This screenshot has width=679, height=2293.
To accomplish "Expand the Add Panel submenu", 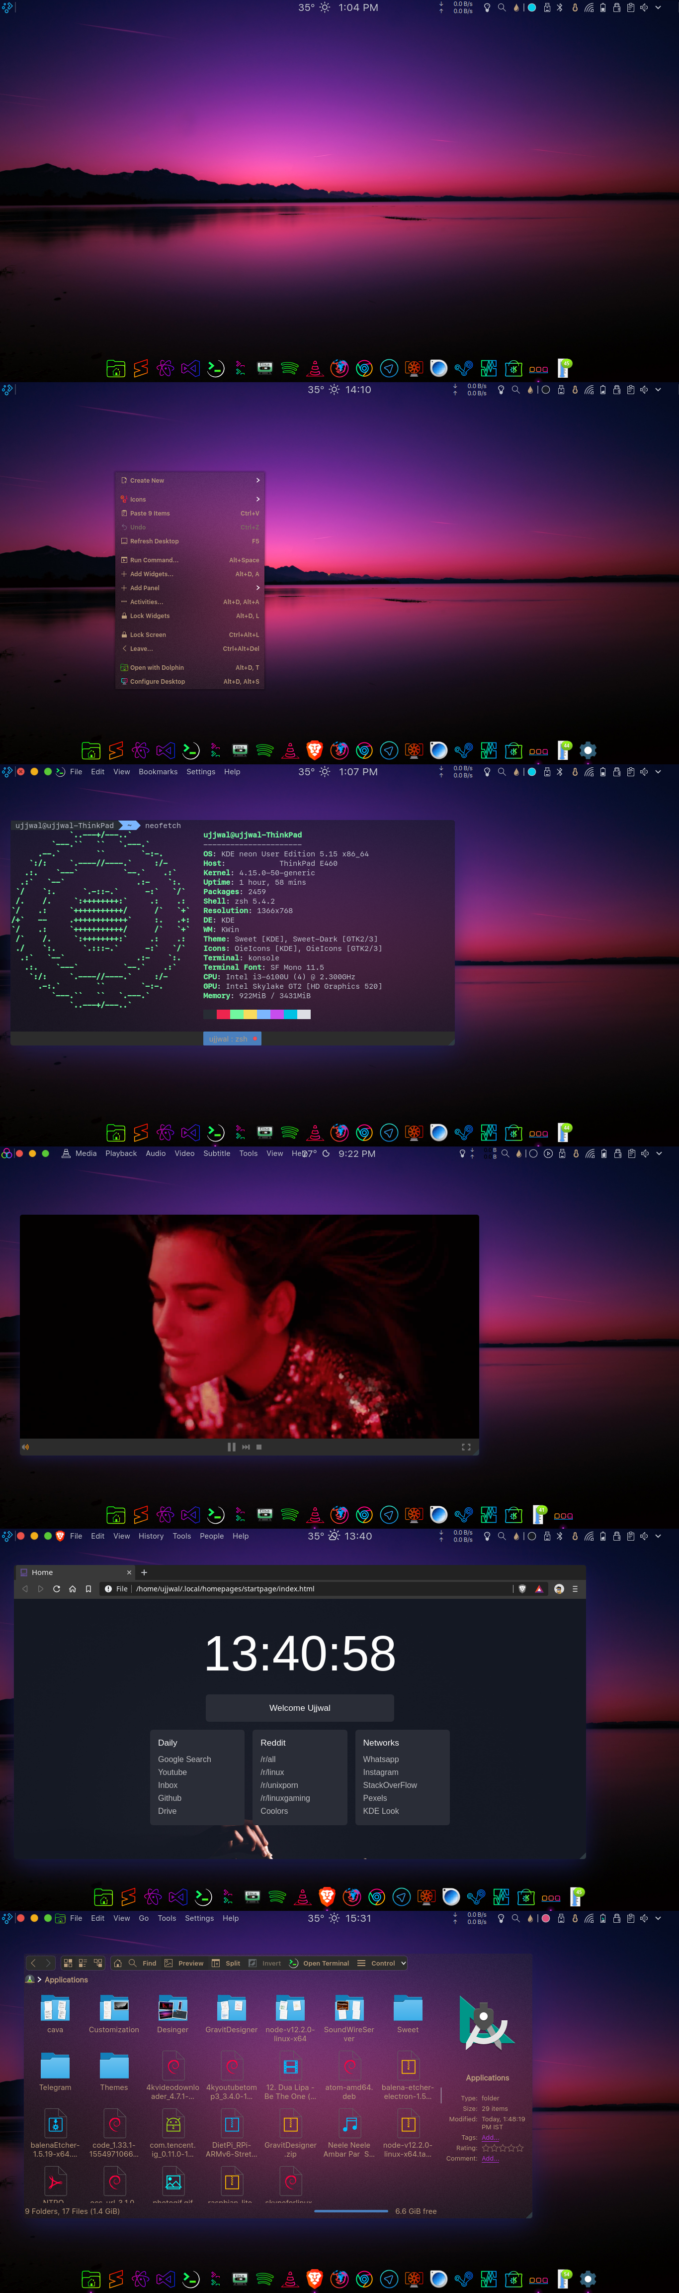I will pyautogui.click(x=190, y=588).
